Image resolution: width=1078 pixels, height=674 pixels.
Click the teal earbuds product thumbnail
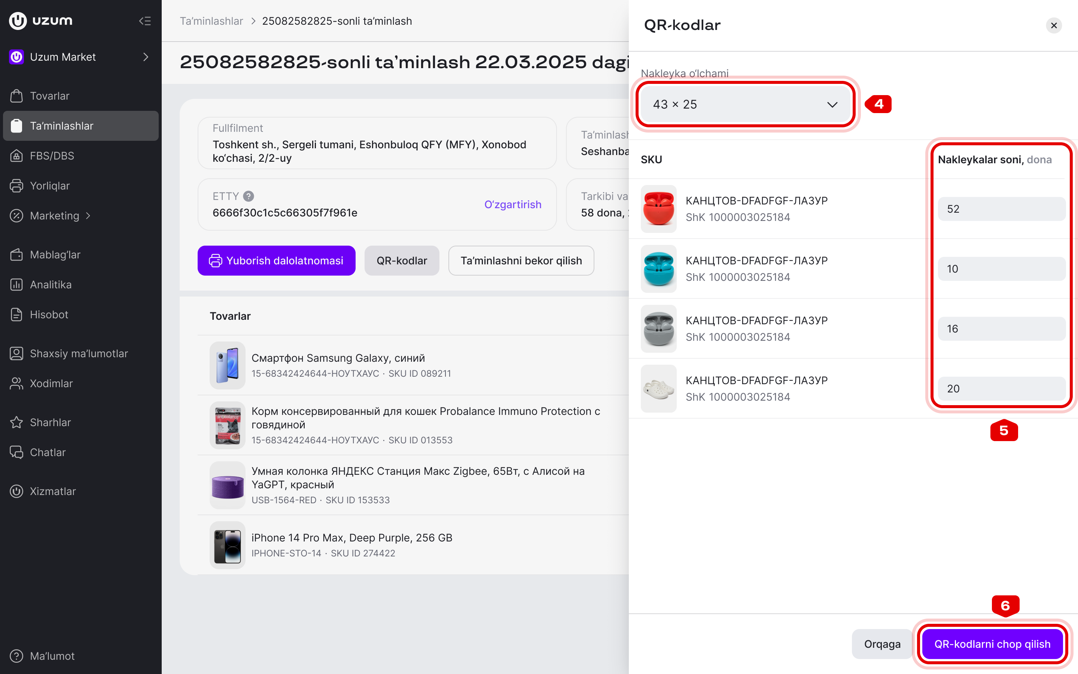click(x=658, y=269)
